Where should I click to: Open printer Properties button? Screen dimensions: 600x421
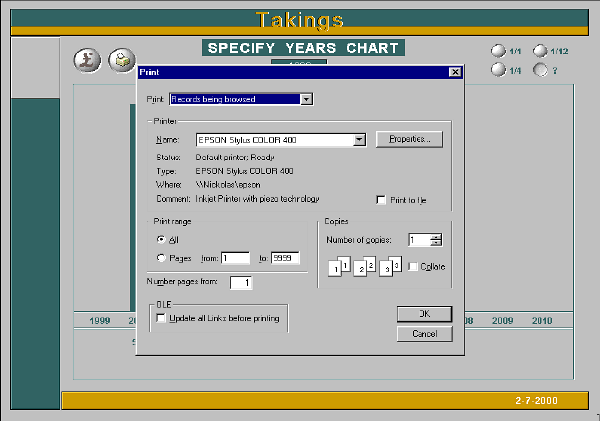[x=410, y=139]
